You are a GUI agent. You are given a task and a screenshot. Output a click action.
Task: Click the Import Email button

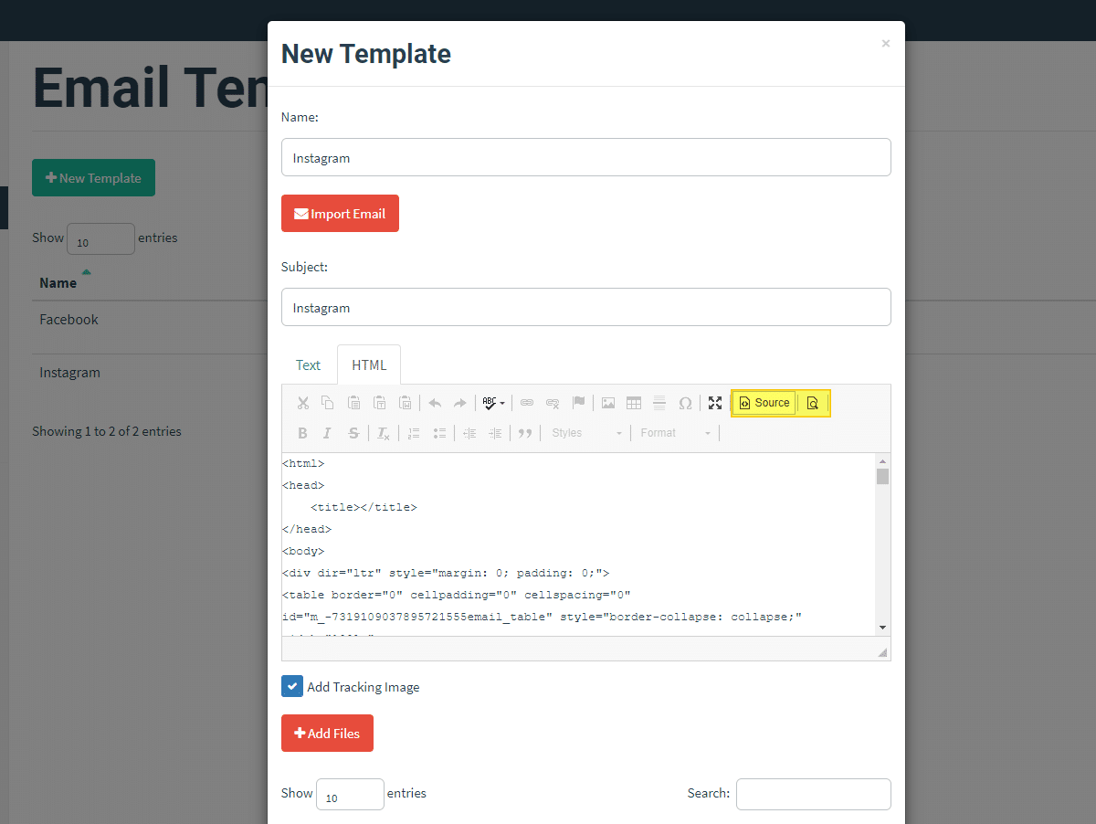(x=340, y=214)
